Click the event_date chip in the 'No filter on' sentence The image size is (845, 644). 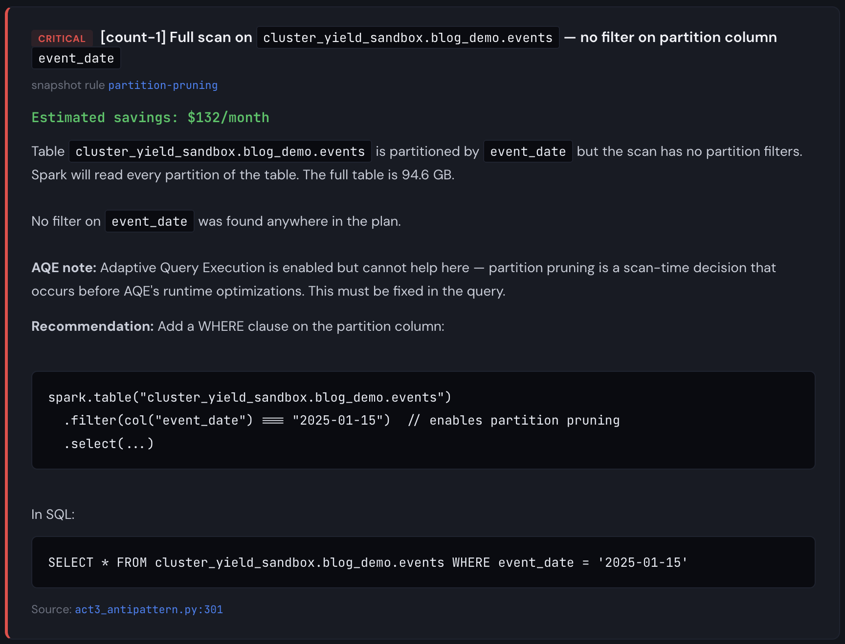149,221
